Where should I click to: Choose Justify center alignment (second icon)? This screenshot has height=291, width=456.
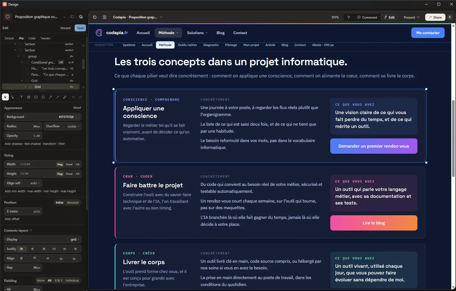[x=32, y=249]
